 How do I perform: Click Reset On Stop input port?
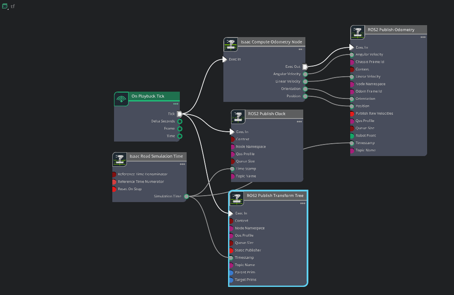[114, 189]
